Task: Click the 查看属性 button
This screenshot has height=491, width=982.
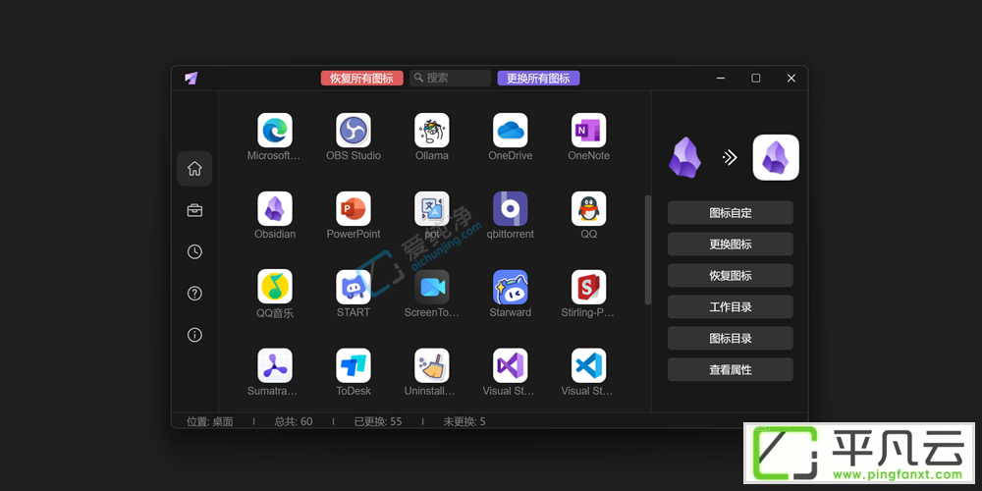Action: click(x=731, y=369)
